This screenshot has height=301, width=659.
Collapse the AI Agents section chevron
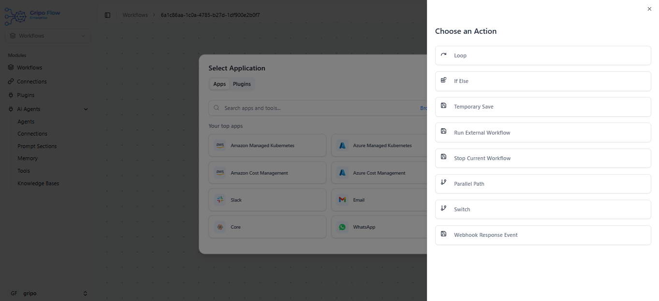coord(86,109)
